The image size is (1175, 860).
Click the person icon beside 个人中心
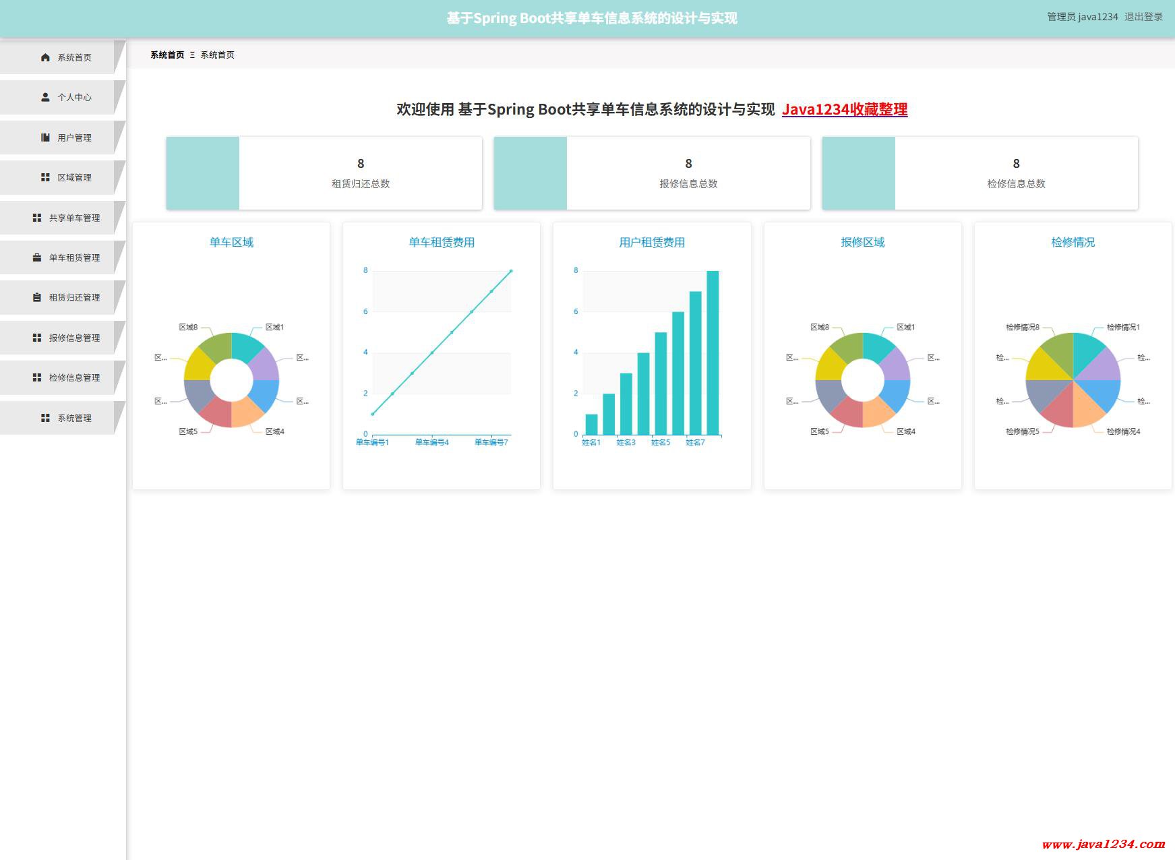point(45,97)
